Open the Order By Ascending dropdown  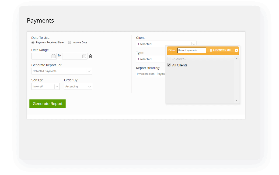click(78, 87)
